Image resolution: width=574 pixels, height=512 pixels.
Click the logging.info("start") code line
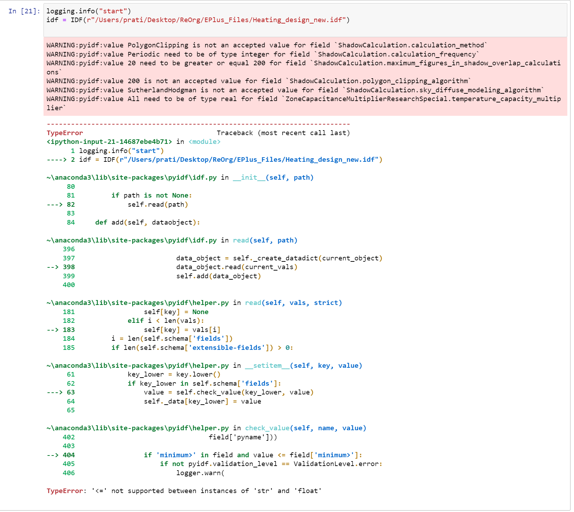click(x=89, y=11)
